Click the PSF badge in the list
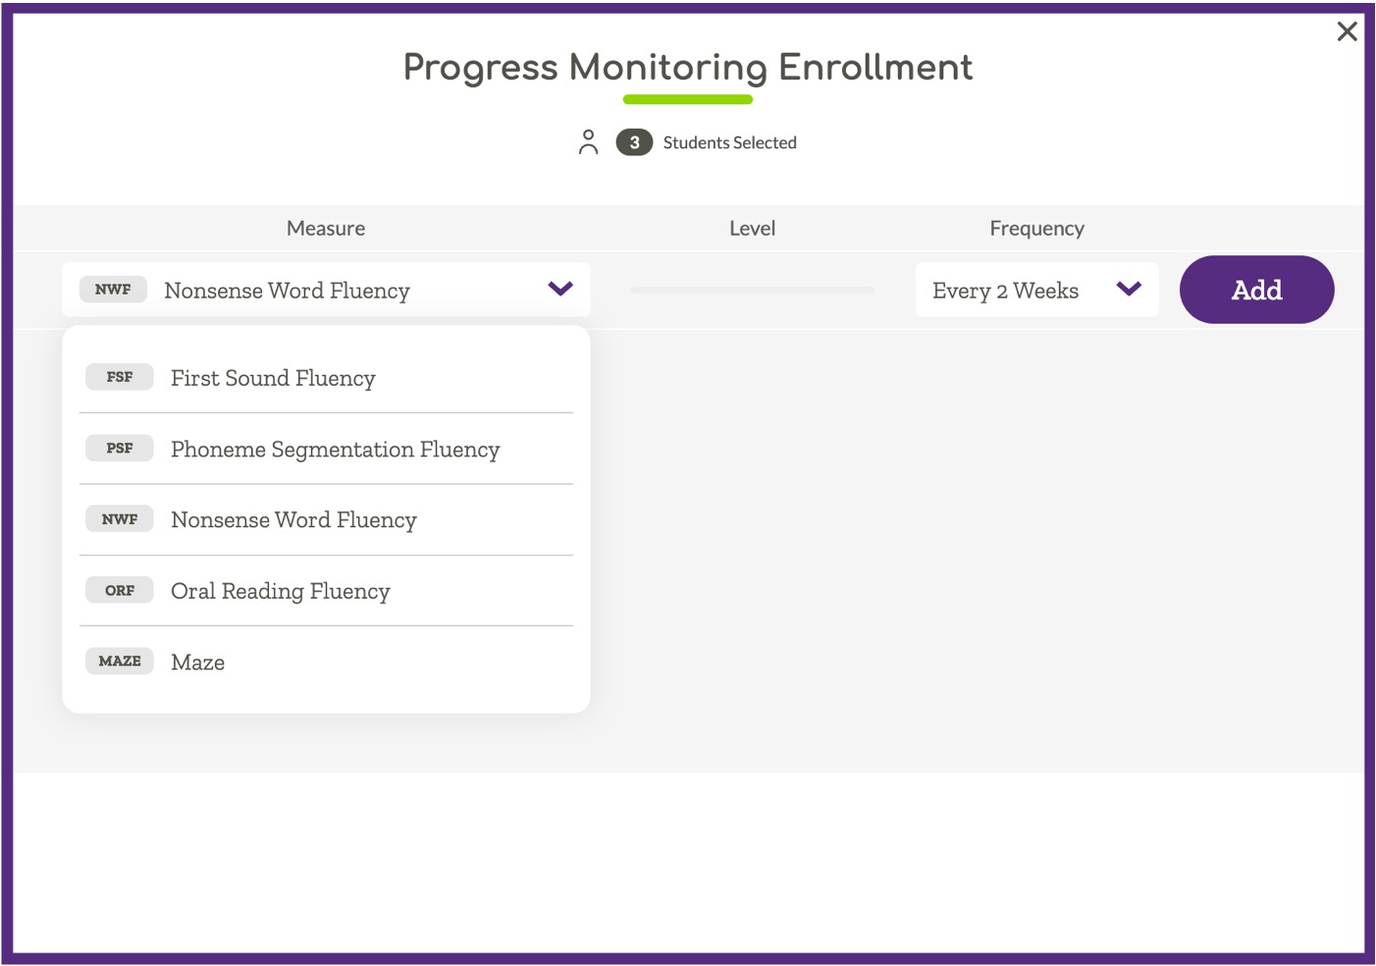 click(120, 448)
